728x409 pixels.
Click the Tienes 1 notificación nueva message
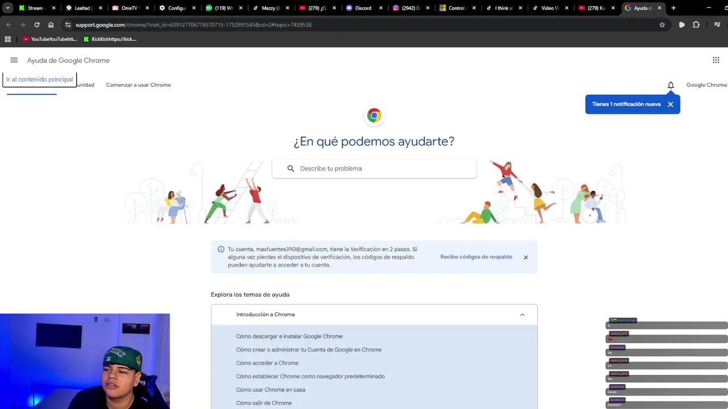[x=626, y=105]
